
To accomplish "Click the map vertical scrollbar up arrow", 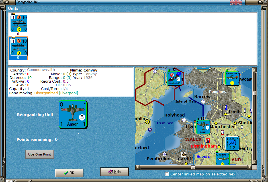I will [x=254, y=70].
